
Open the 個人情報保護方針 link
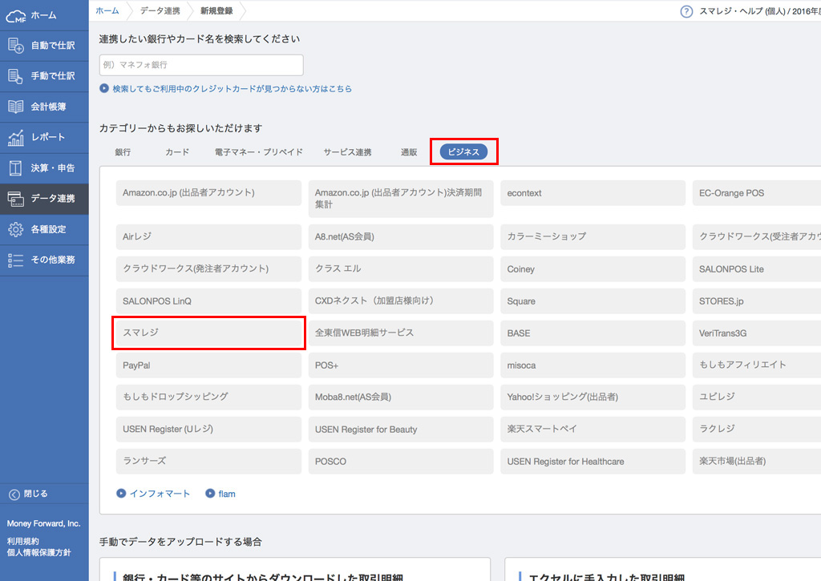[x=38, y=553]
